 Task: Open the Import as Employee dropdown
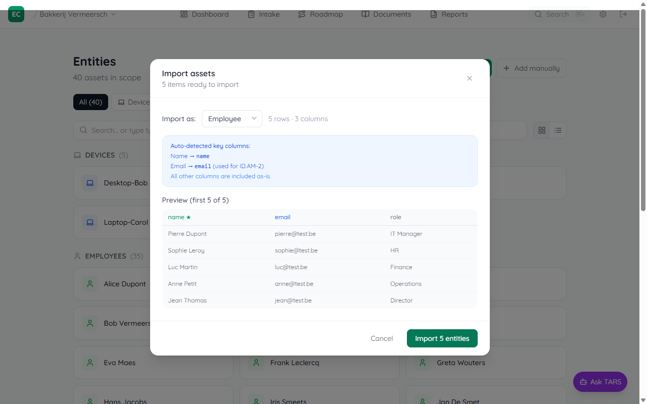(x=232, y=118)
